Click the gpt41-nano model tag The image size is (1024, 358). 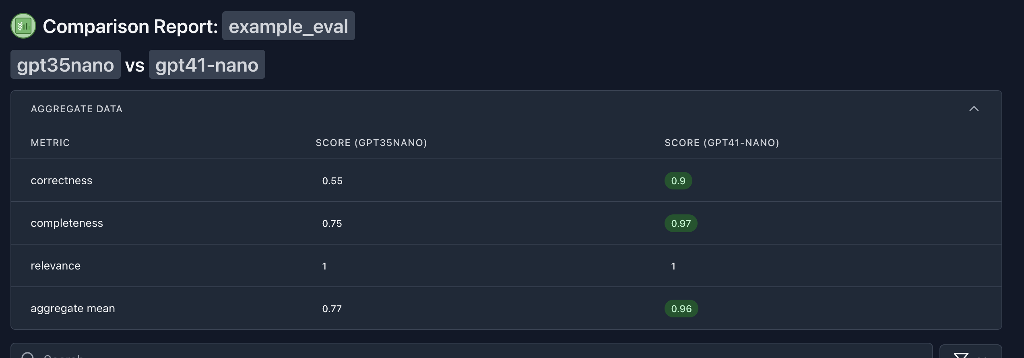[207, 65]
